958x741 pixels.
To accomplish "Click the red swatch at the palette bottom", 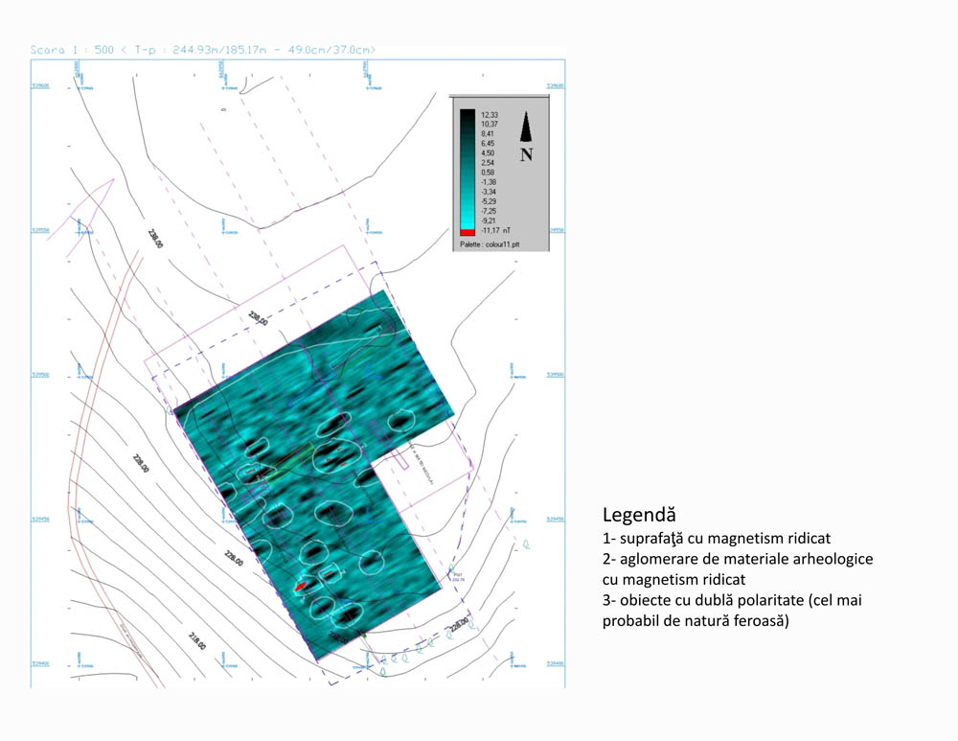I will (x=467, y=232).
